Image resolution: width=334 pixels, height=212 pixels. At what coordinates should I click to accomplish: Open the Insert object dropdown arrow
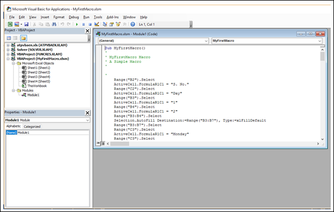coord(21,24)
